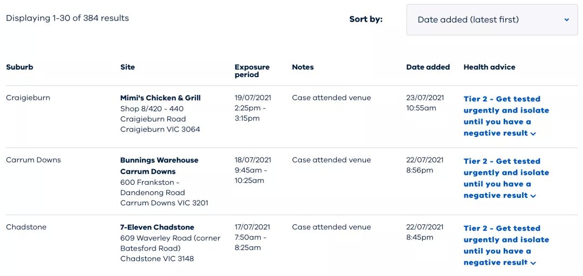This screenshot has height=276, width=583.
Task: Select the Suburb column header
Action: [19, 67]
